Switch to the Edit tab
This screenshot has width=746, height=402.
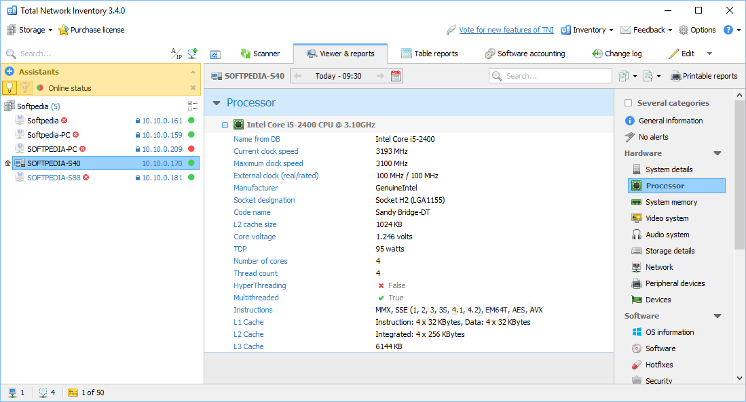tap(682, 54)
